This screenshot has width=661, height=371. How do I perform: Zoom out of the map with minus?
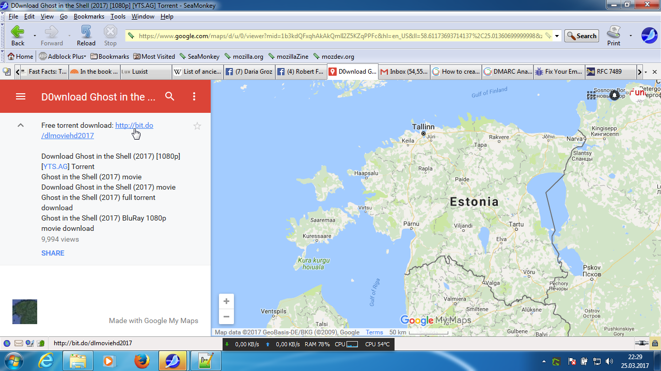tap(226, 316)
